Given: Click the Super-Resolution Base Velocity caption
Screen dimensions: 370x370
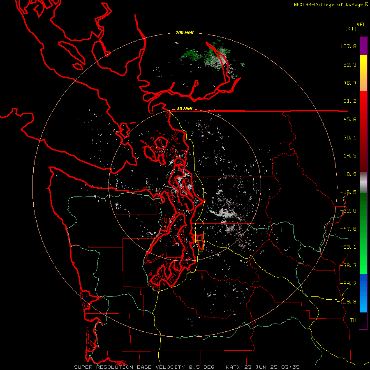Looking at the screenshot, I should pos(187,367).
